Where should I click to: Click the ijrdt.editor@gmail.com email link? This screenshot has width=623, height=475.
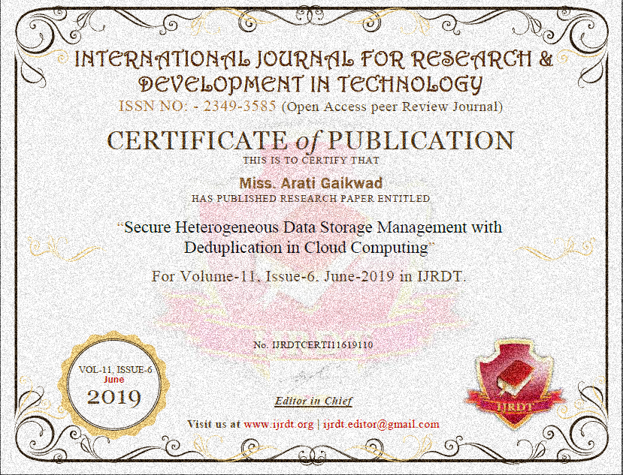pyautogui.click(x=381, y=424)
